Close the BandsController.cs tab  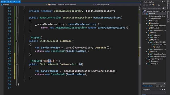tap(19, 2)
